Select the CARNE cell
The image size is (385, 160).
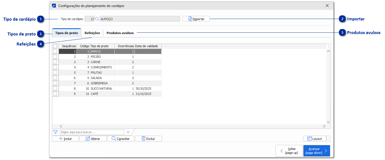point(102,62)
